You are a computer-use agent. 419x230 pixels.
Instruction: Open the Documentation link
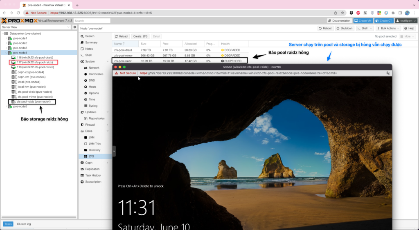tap(339, 21)
